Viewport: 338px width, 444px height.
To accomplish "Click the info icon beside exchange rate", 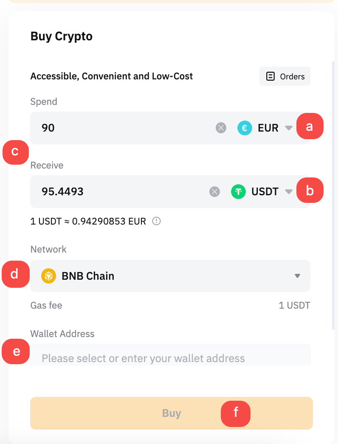I will pyautogui.click(x=156, y=221).
